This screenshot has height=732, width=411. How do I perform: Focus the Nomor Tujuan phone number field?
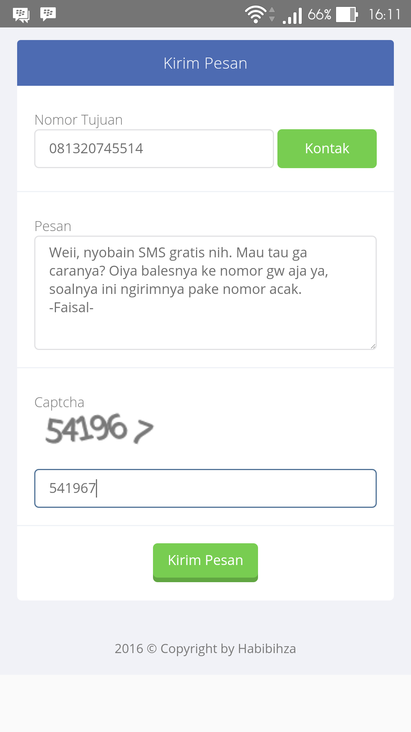[154, 149]
